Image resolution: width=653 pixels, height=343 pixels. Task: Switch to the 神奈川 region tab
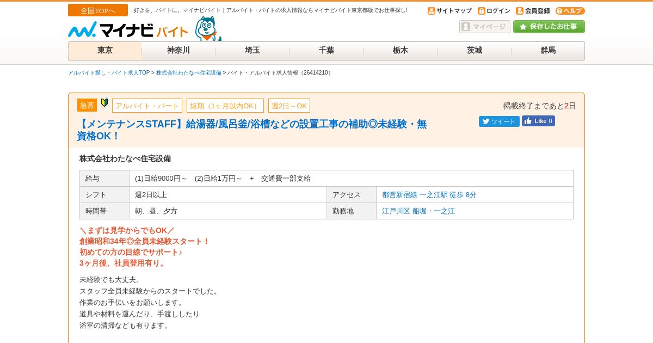(178, 51)
